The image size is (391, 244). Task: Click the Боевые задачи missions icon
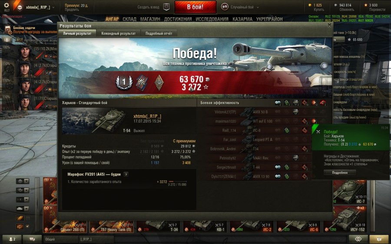pos(8,30)
